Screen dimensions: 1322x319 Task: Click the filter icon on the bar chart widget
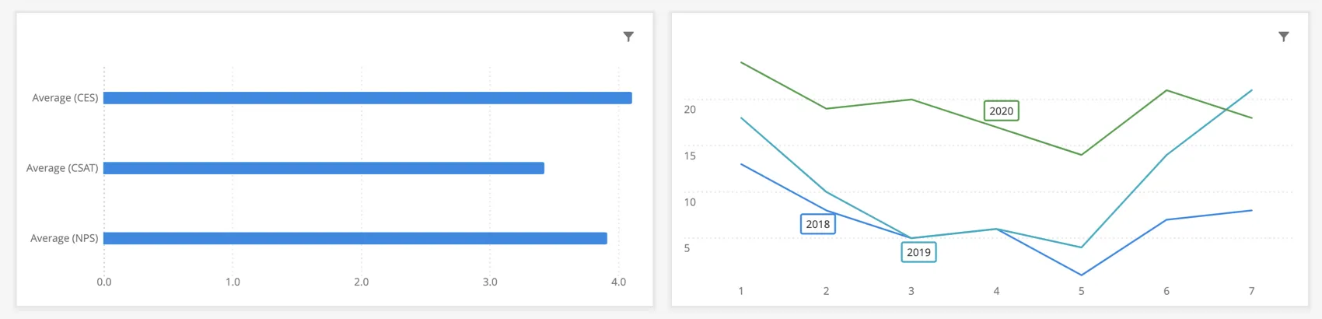pyautogui.click(x=628, y=37)
